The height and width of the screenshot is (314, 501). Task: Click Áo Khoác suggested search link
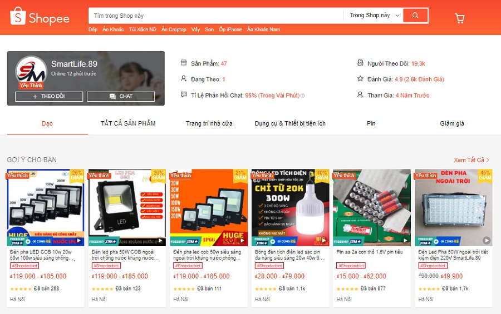pos(113,29)
